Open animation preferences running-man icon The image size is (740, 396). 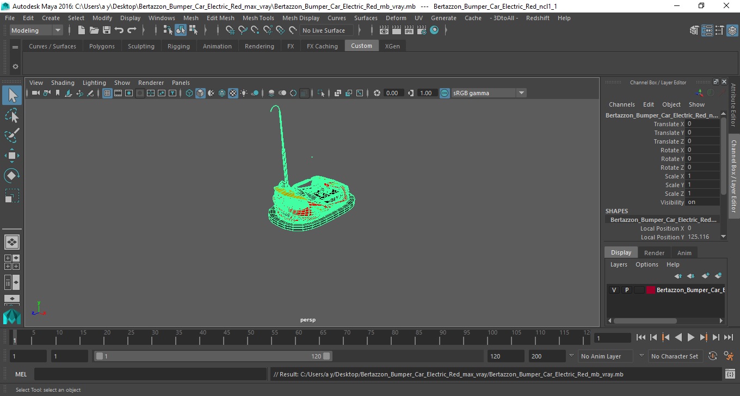[729, 356]
